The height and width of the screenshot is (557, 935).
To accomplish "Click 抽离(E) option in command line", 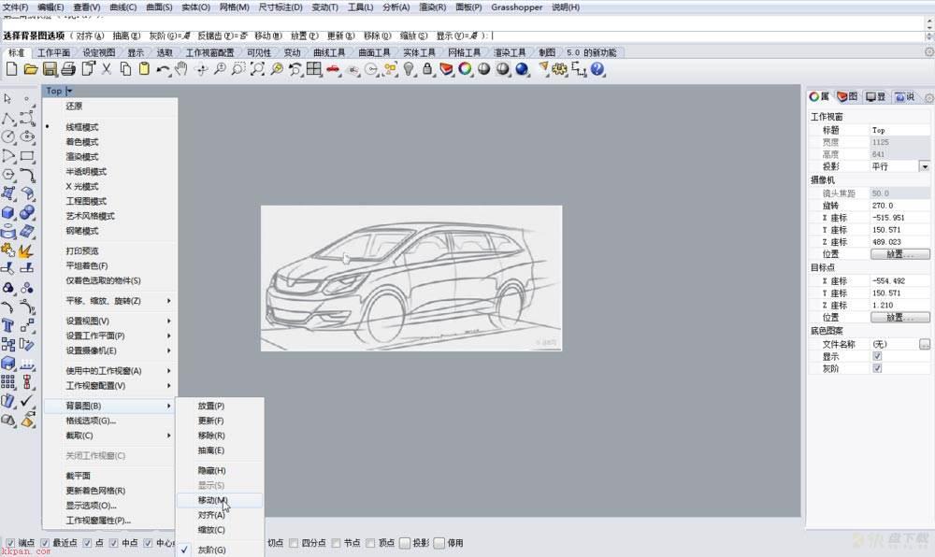I will [126, 36].
